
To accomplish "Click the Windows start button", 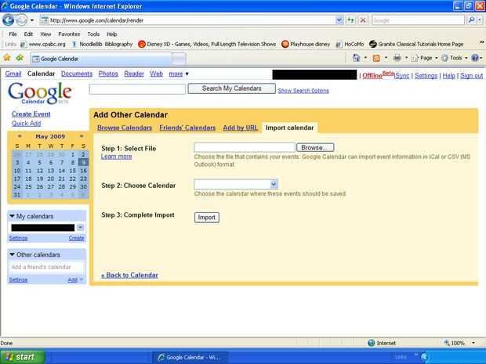I will [22, 357].
